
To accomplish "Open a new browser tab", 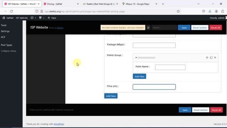I will coord(163,4).
